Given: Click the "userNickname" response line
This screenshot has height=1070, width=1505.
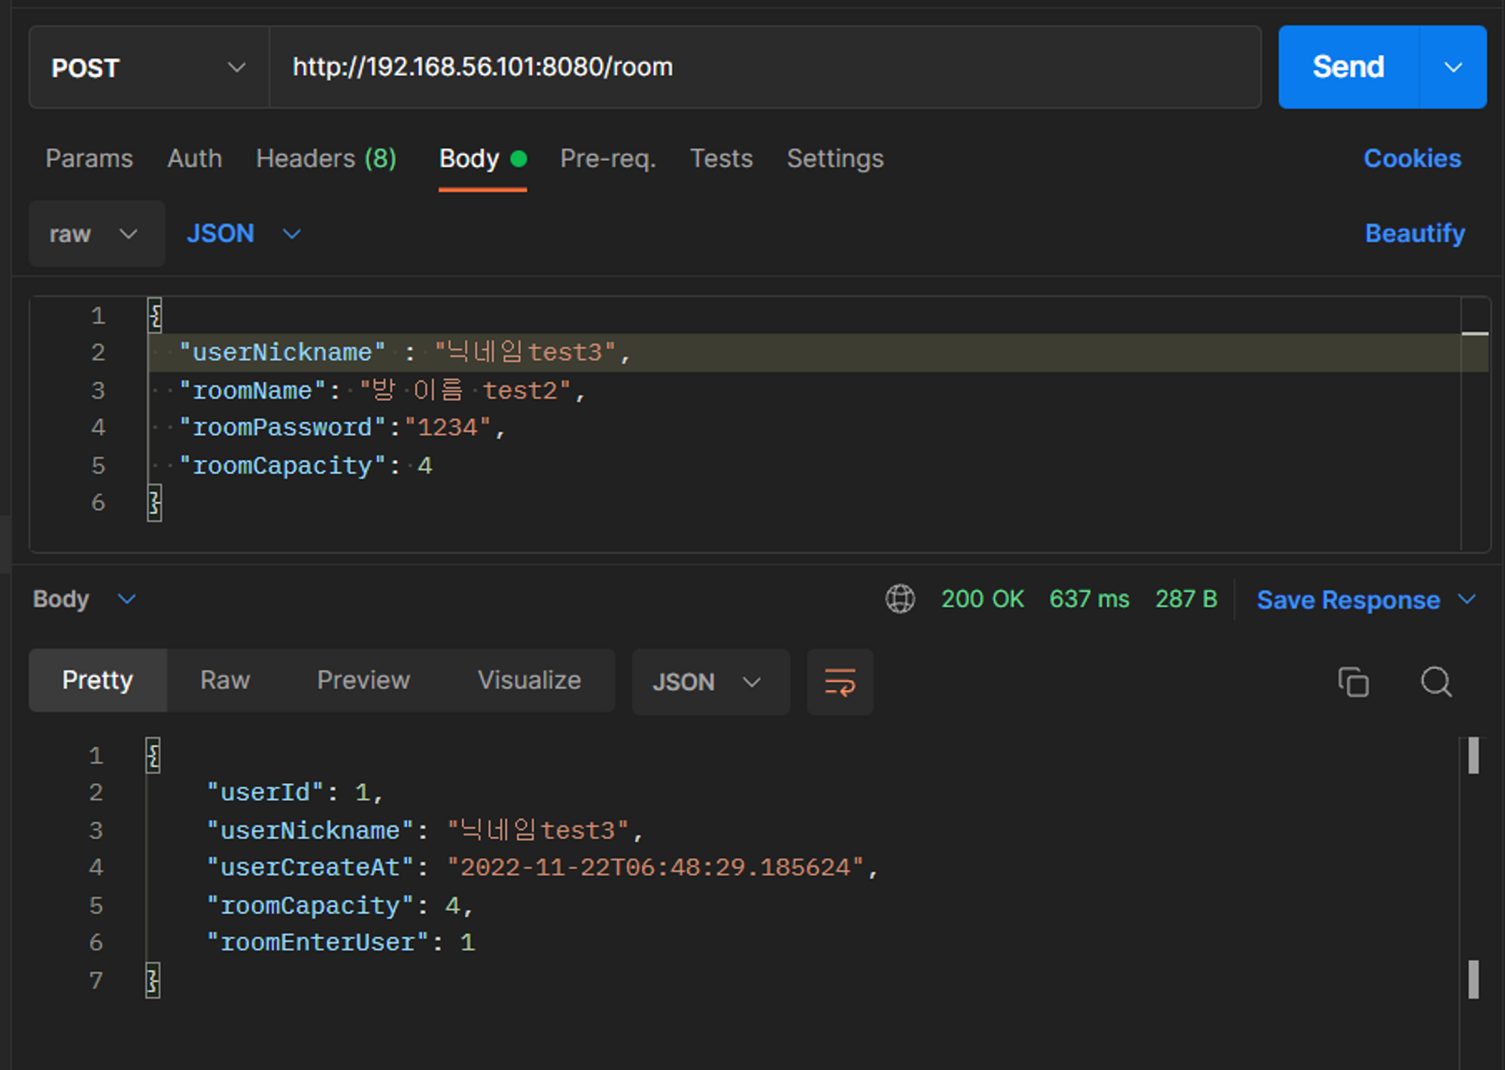Looking at the screenshot, I should tap(425, 830).
